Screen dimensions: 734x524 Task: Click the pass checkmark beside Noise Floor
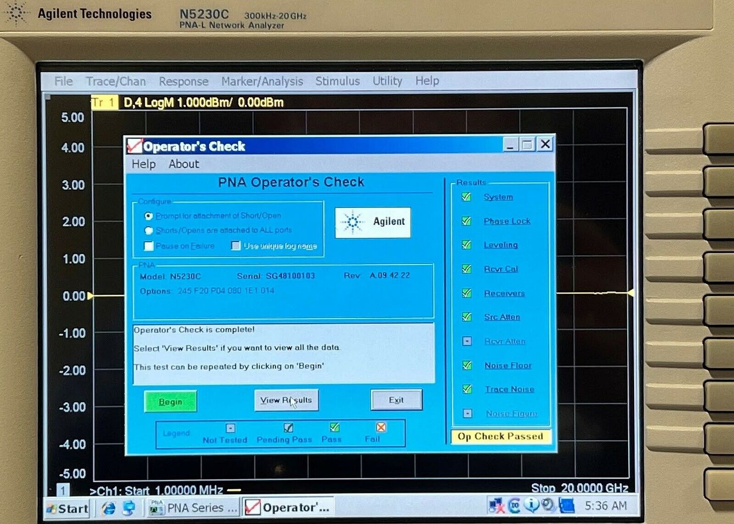click(467, 365)
